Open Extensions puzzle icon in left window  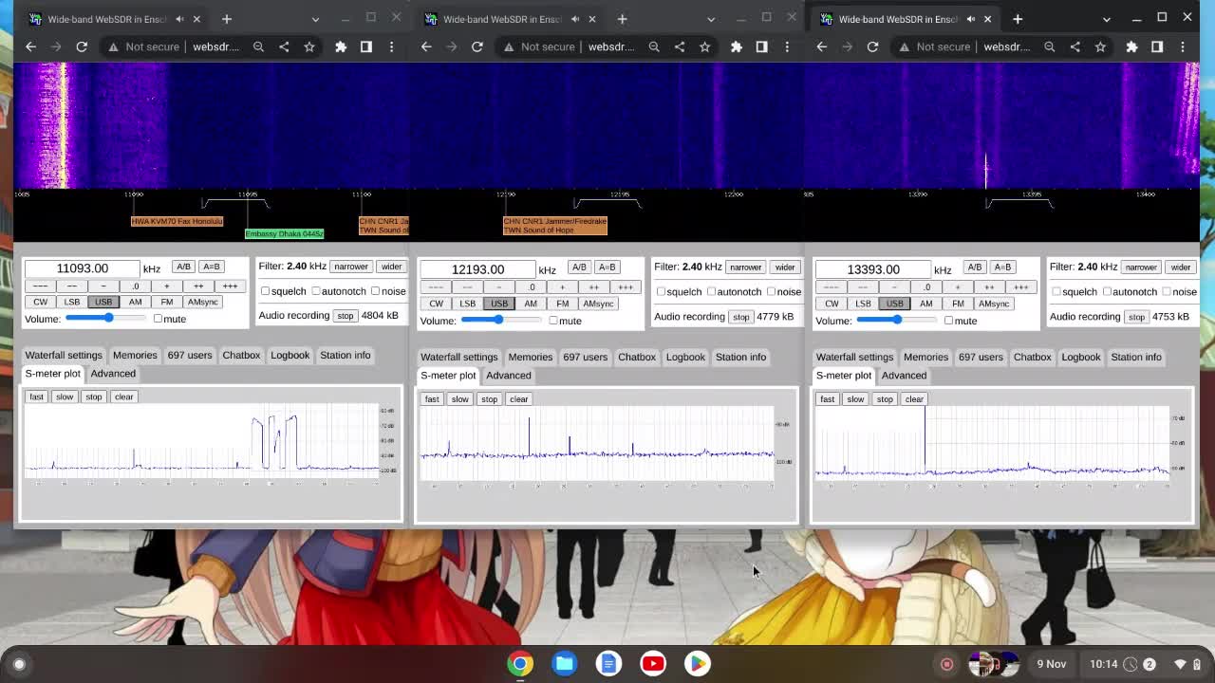pos(341,46)
